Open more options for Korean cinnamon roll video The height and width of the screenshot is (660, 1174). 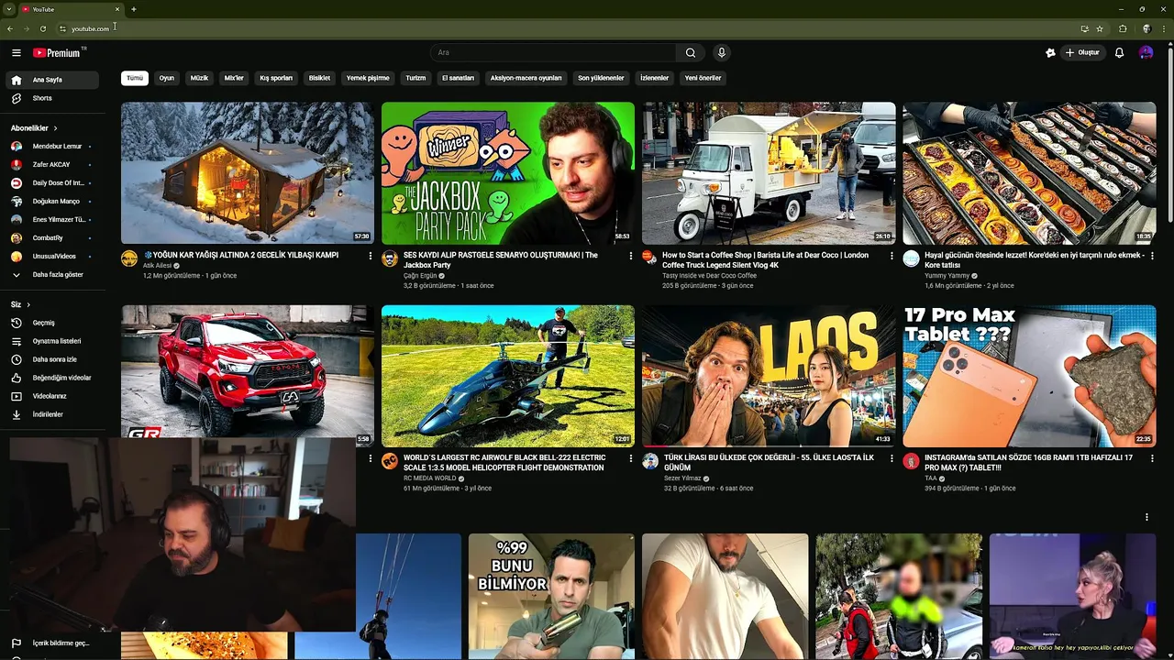(1152, 256)
